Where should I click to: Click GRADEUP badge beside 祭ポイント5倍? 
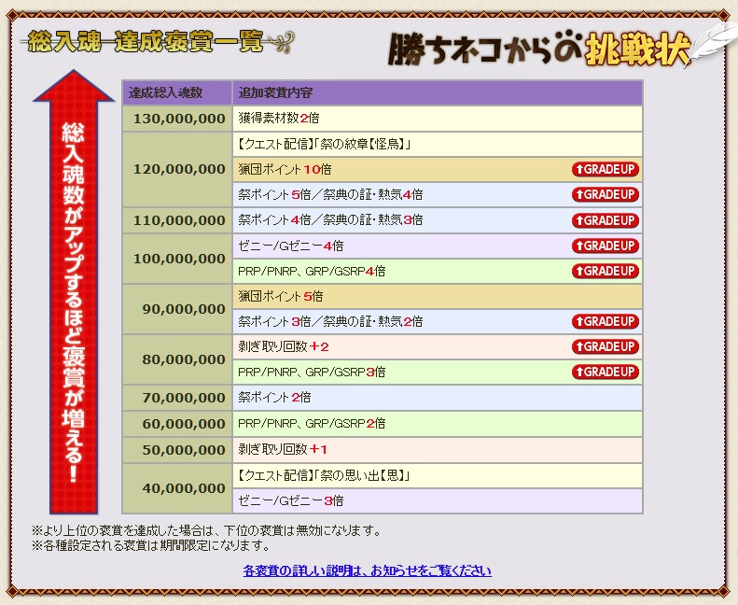point(606,194)
